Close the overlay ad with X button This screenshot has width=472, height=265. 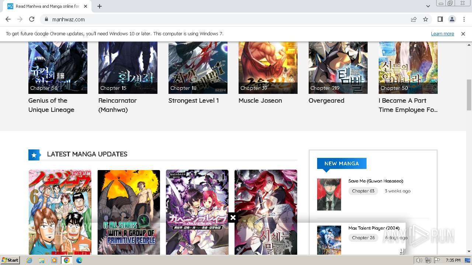pyautogui.click(x=233, y=218)
